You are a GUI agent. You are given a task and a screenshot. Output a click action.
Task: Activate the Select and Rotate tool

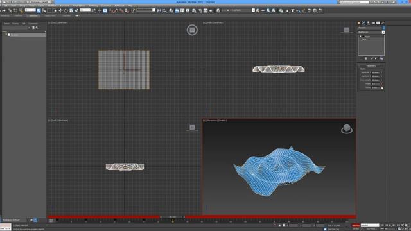click(x=66, y=10)
